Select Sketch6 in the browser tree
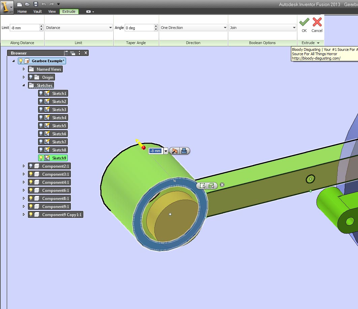 tap(53, 134)
